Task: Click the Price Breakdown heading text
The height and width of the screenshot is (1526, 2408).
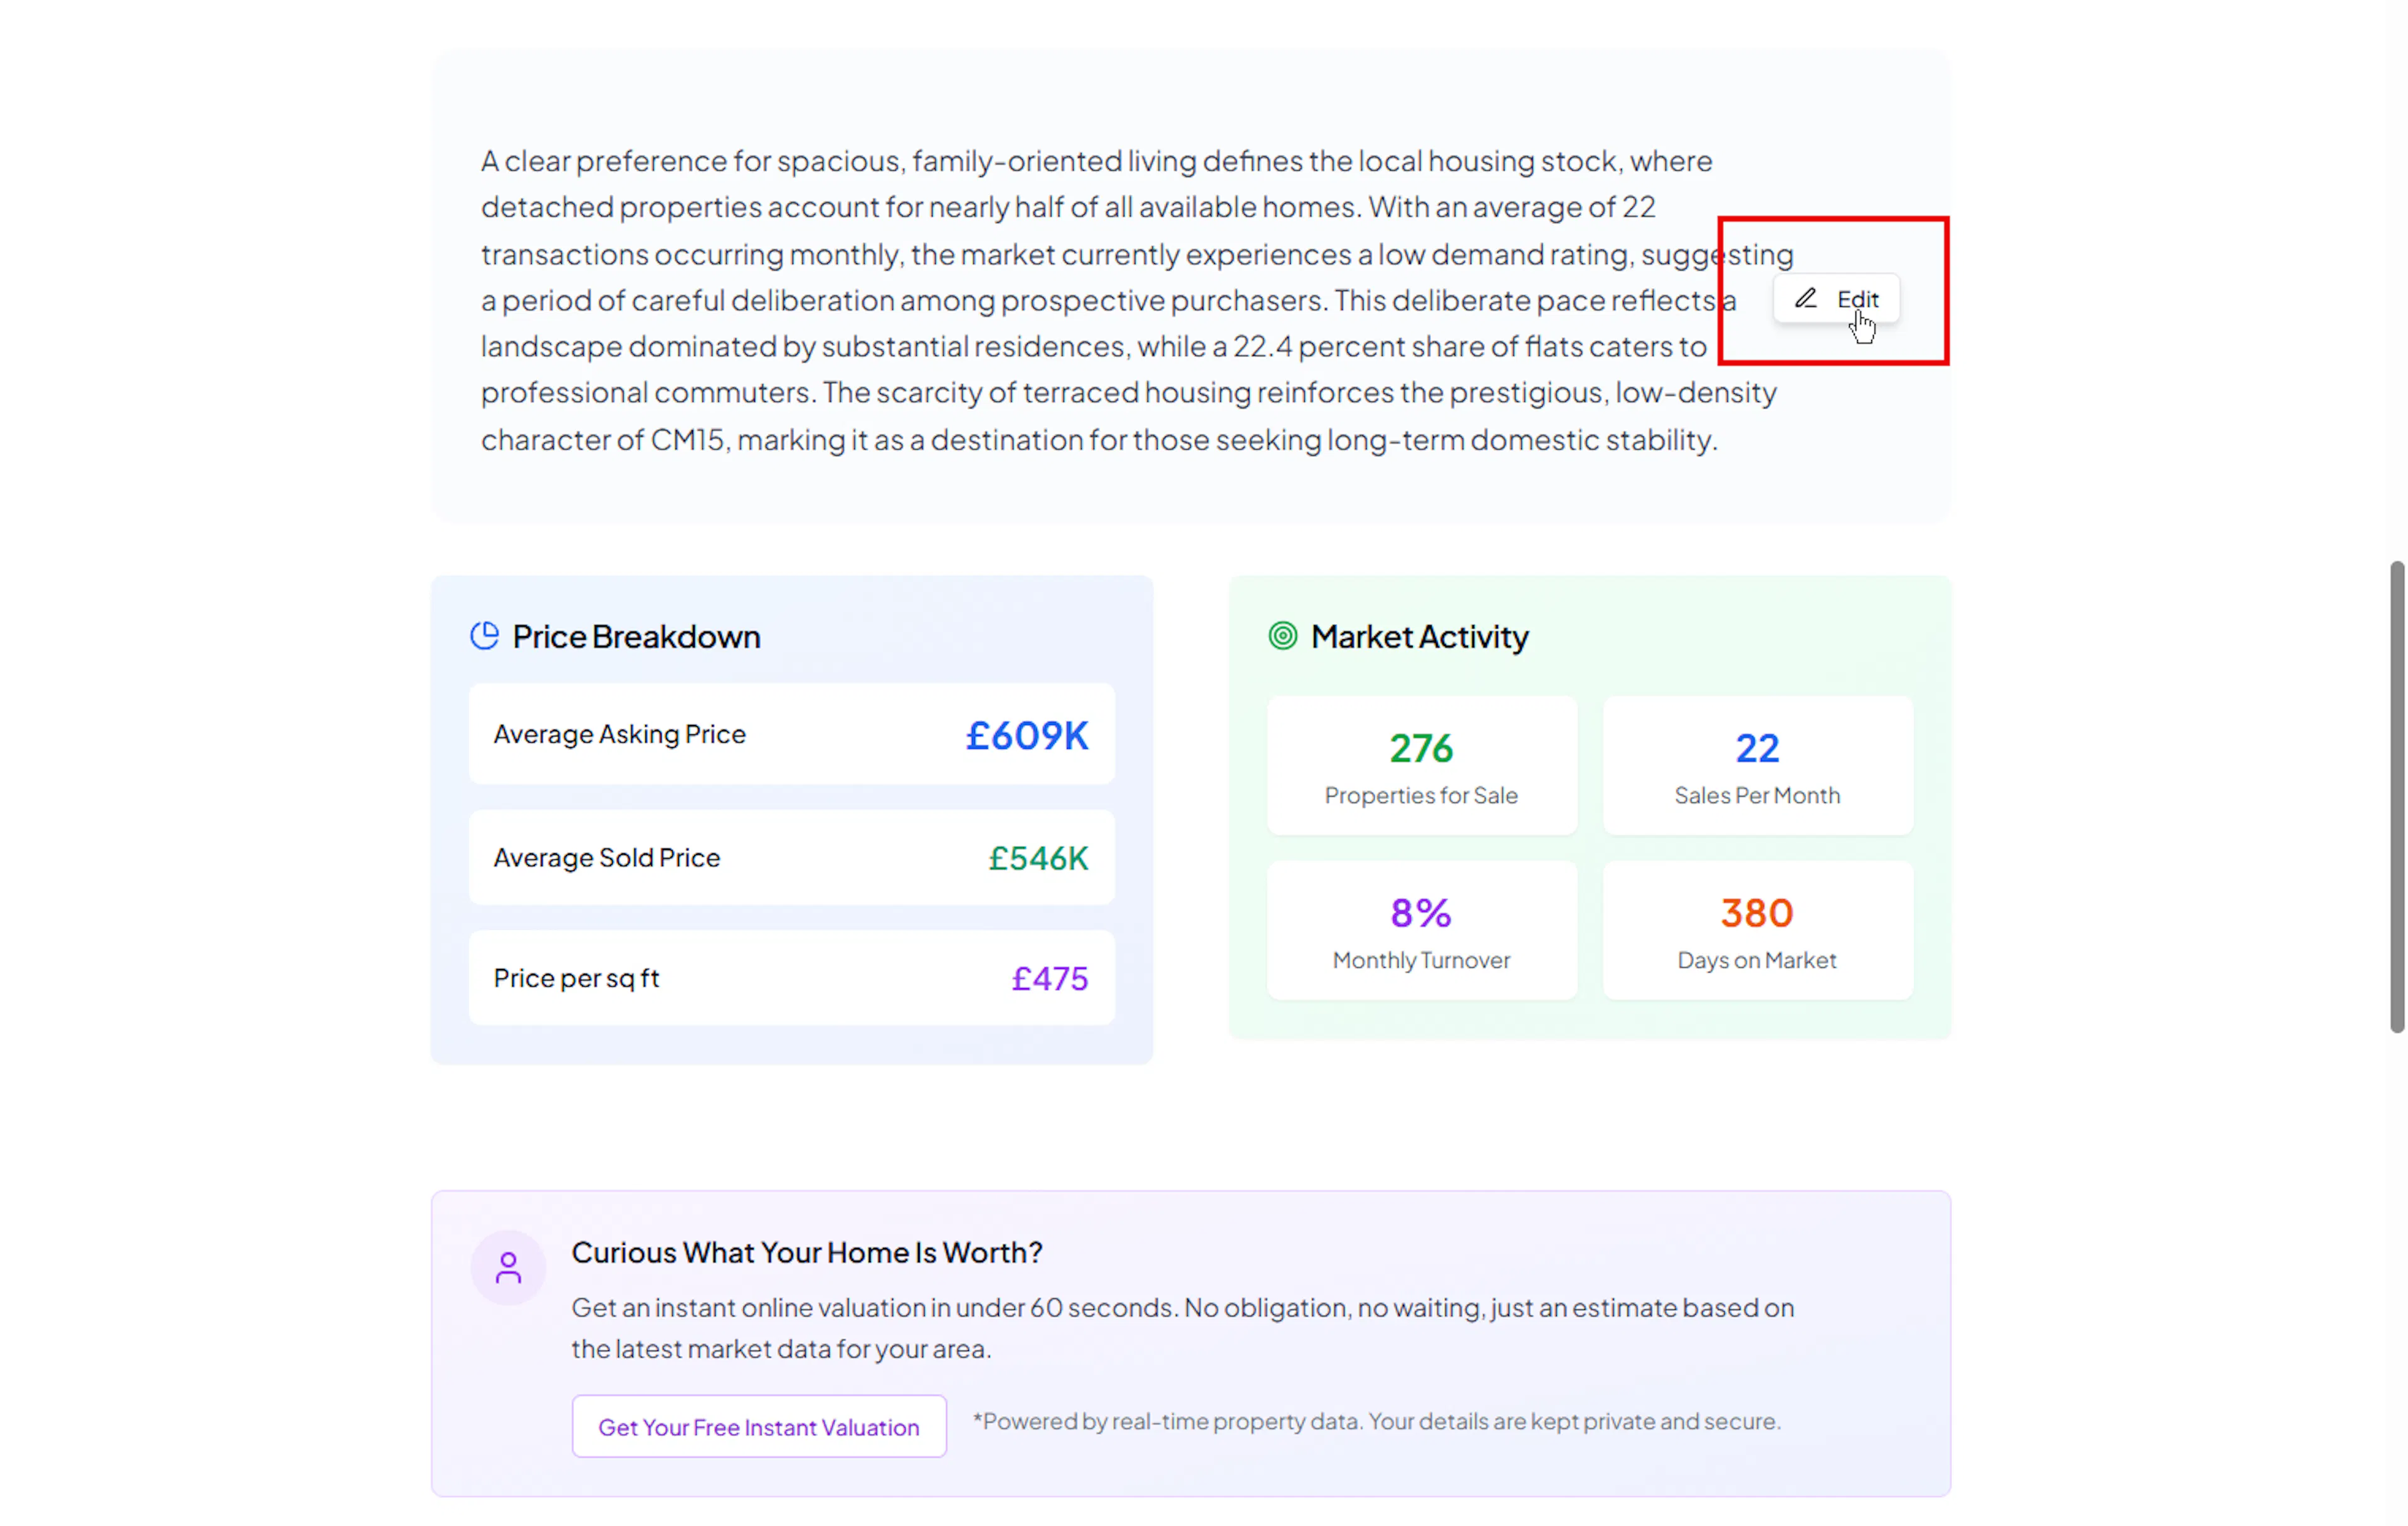Action: 636,637
